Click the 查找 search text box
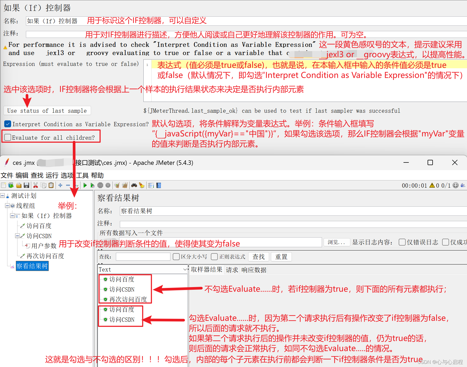 [143, 257]
